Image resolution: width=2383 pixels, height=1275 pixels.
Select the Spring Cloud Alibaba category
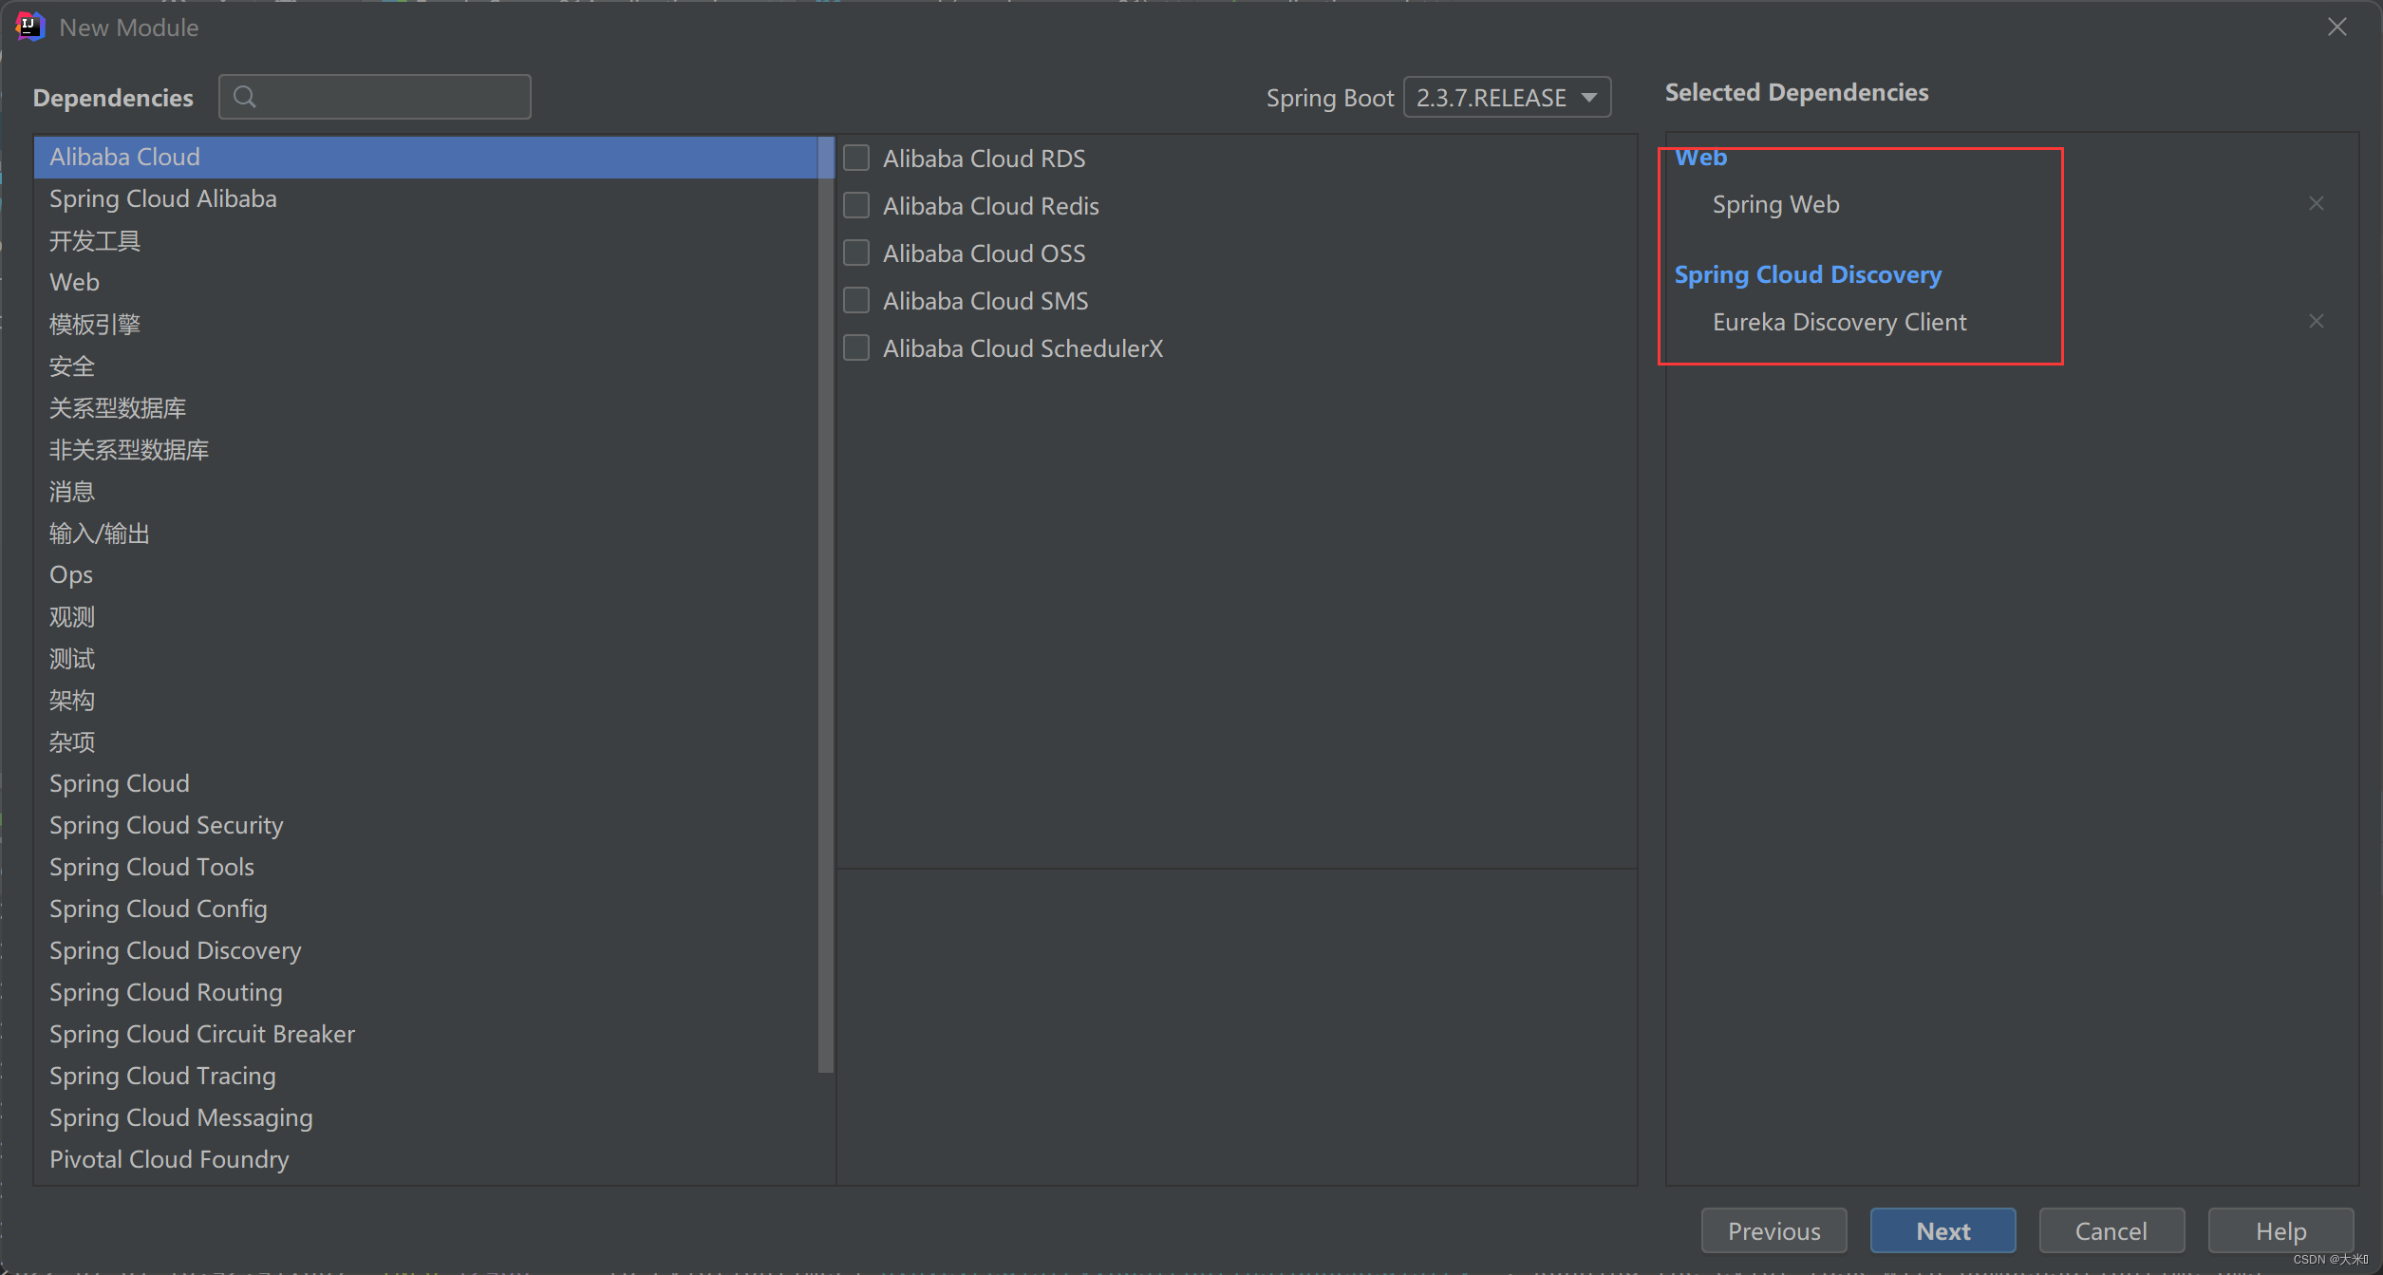(x=425, y=198)
